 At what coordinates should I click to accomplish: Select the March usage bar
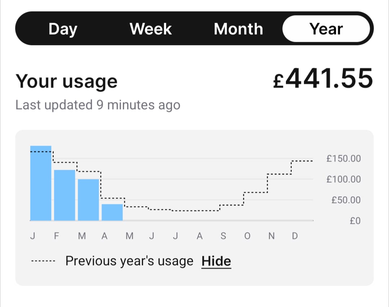click(x=88, y=200)
